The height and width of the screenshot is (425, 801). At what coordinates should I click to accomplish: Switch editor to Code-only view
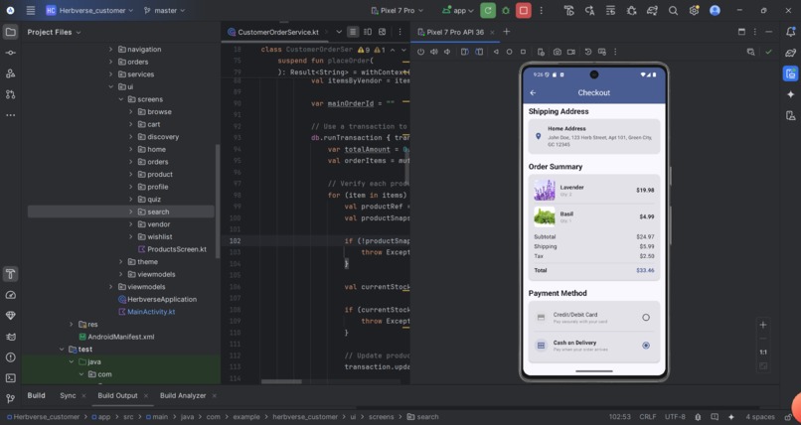(x=353, y=32)
